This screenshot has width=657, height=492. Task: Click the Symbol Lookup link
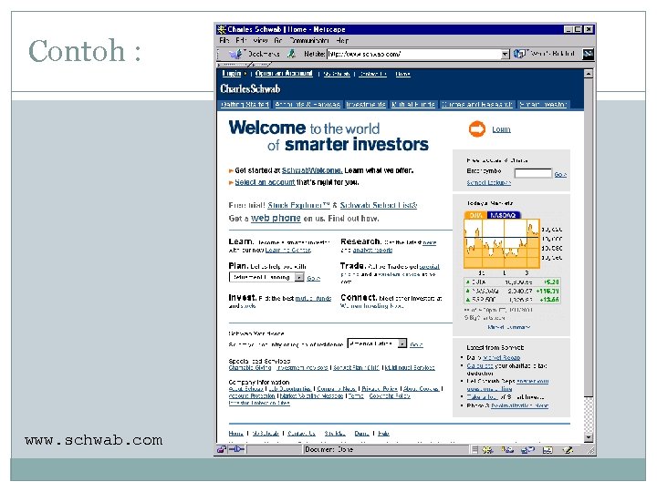(x=488, y=183)
